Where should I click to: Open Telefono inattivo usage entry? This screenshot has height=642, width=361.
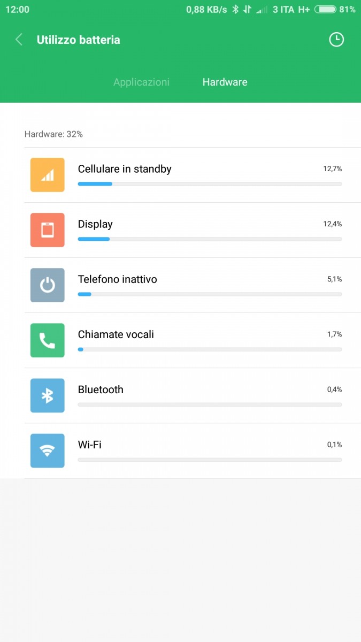click(193, 285)
